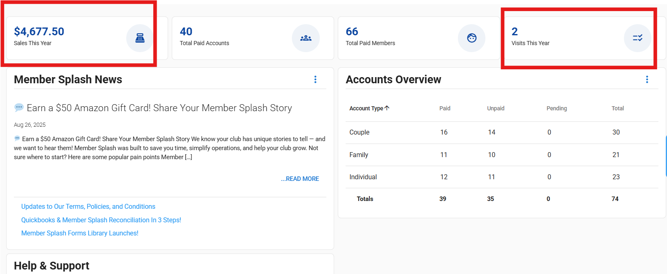Image resolution: width=667 pixels, height=274 pixels.
Task: Select the Couple account type row
Action: (x=359, y=132)
